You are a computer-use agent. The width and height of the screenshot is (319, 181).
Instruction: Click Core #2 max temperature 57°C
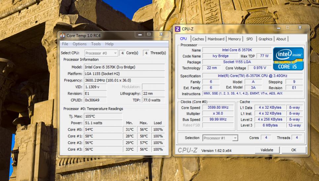144,143
